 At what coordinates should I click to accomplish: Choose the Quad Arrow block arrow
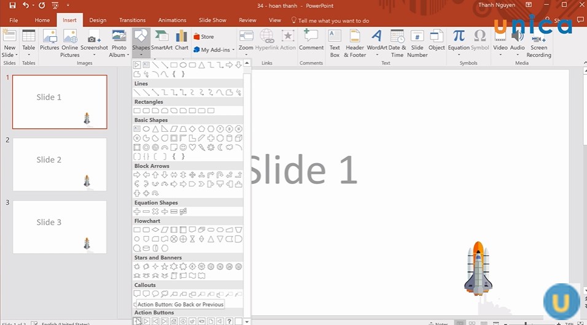[x=192, y=175]
